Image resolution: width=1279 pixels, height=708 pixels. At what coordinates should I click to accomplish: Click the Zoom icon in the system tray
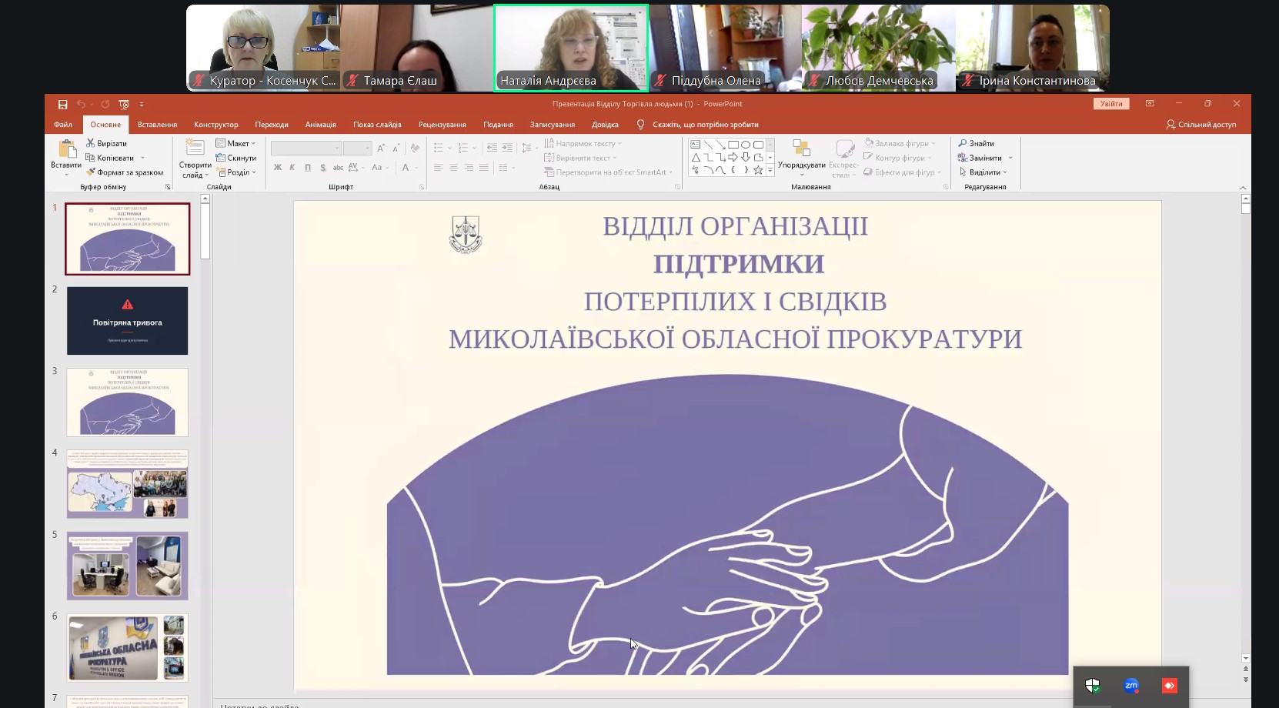pyautogui.click(x=1131, y=685)
